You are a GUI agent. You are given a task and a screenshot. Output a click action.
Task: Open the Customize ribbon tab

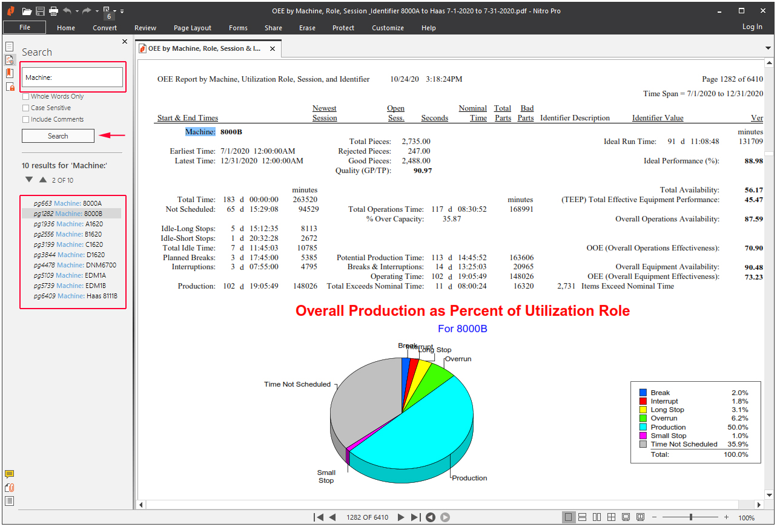388,28
